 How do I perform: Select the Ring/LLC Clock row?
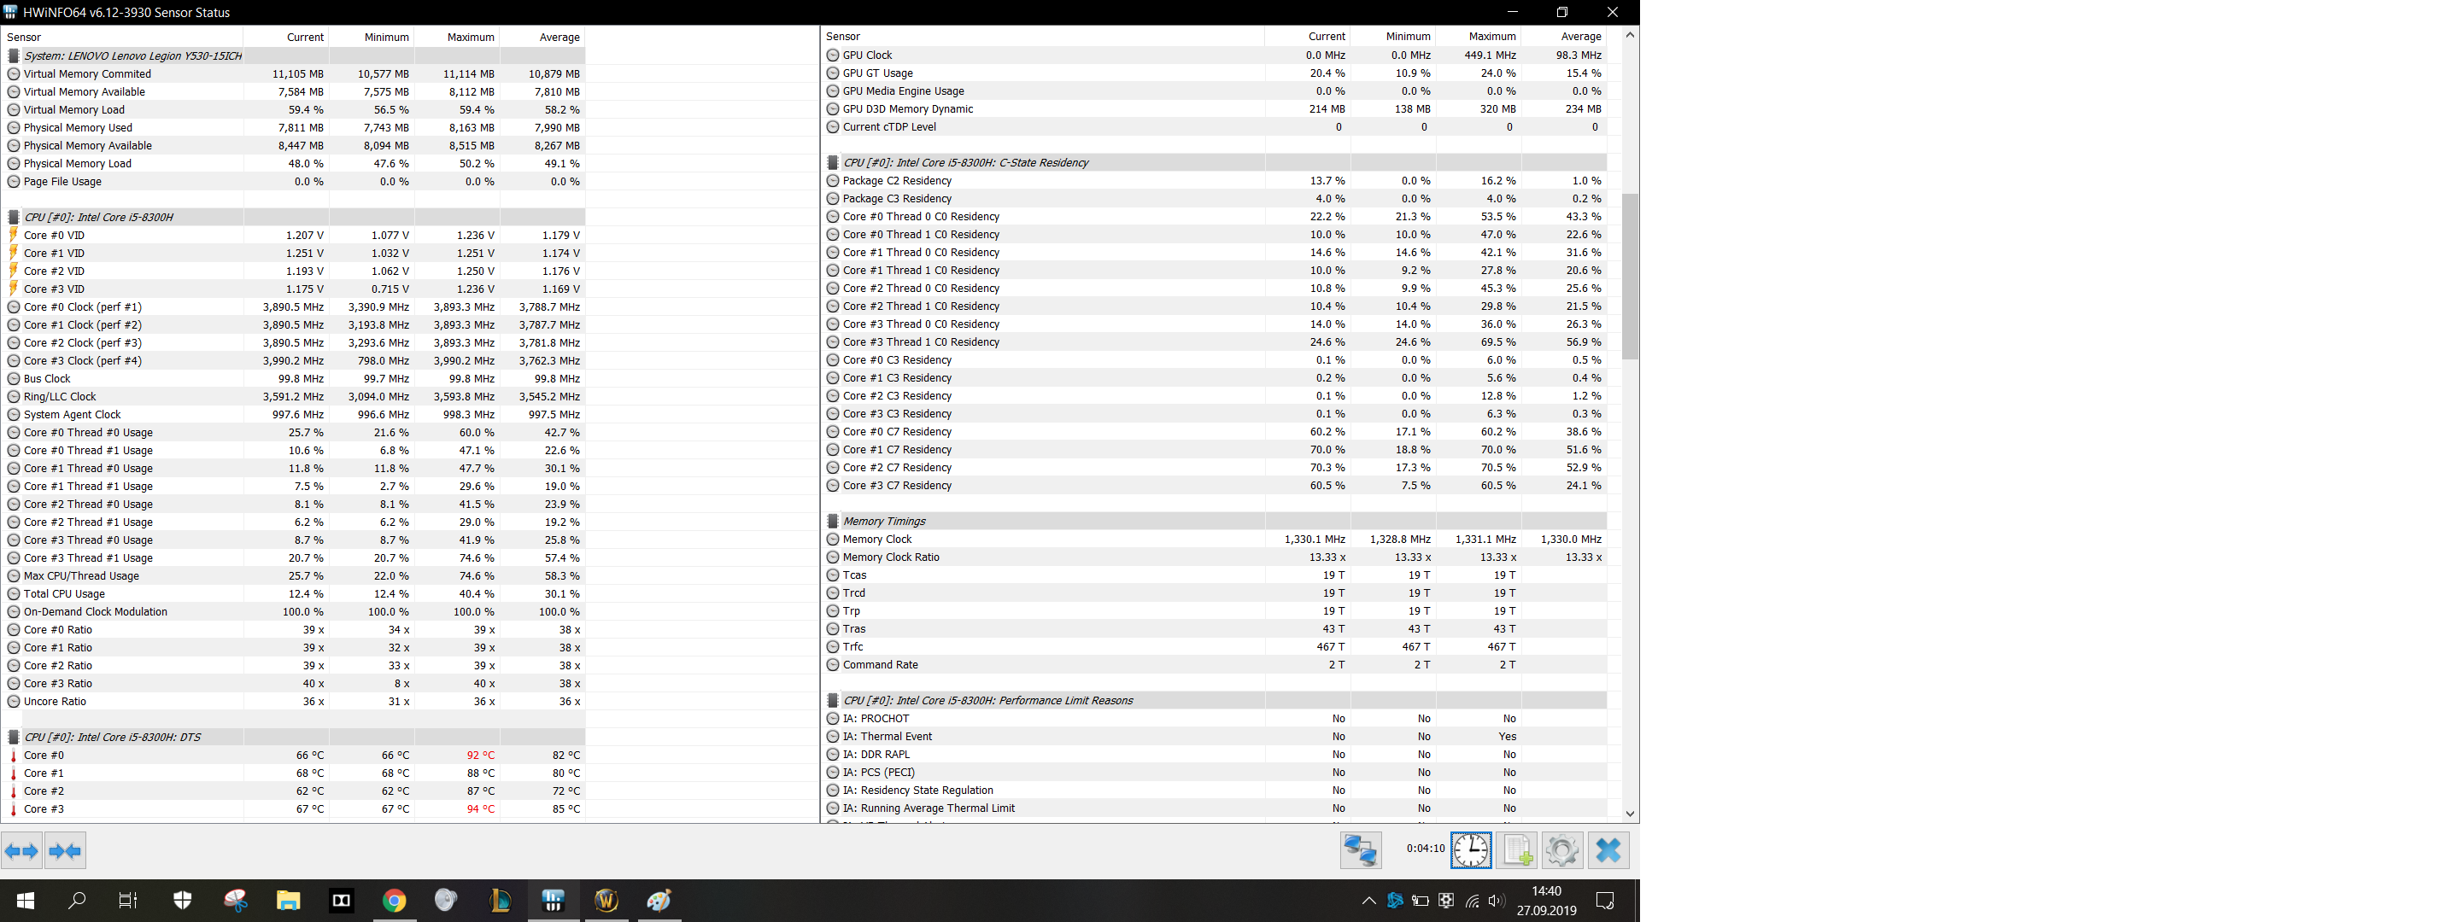click(x=295, y=397)
